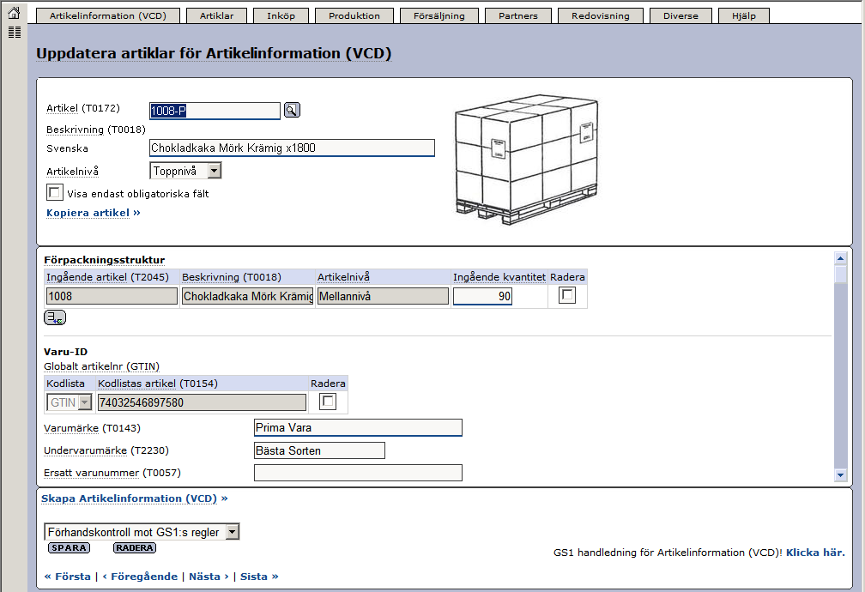This screenshot has height=592, width=865.
Task: Click the Artikel (T0172) label
Action: [82, 108]
